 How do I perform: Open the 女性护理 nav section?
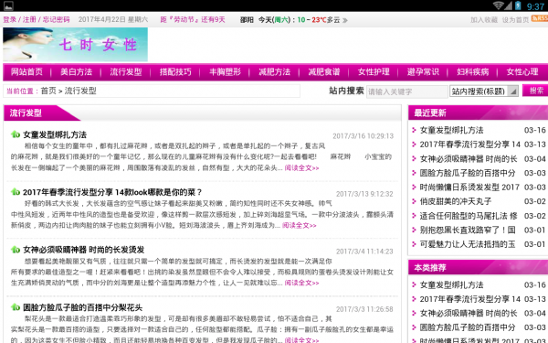click(x=374, y=71)
